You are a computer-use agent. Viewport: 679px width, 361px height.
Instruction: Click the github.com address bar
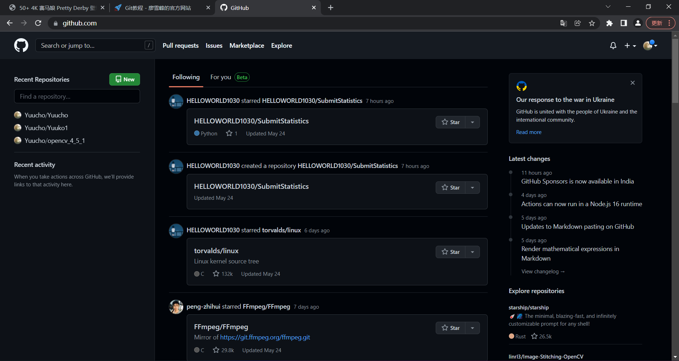pos(304,23)
